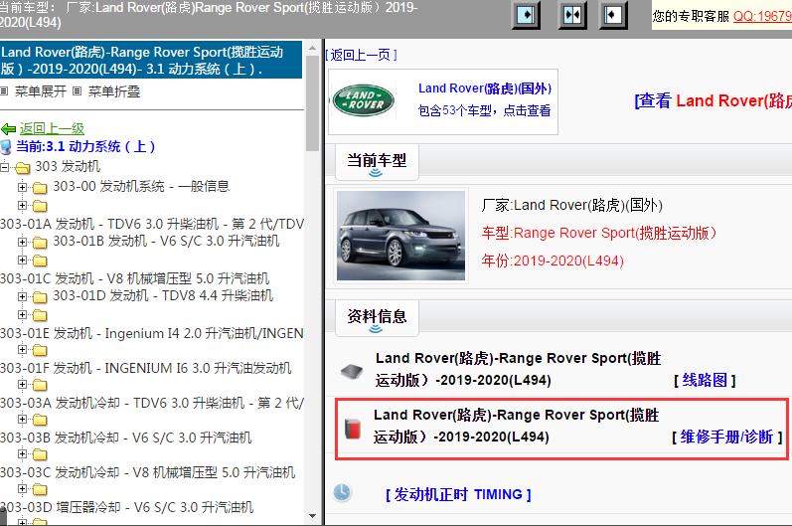Click the Range Rover Sport car thumbnail
The image size is (792, 526).
pyautogui.click(x=401, y=236)
